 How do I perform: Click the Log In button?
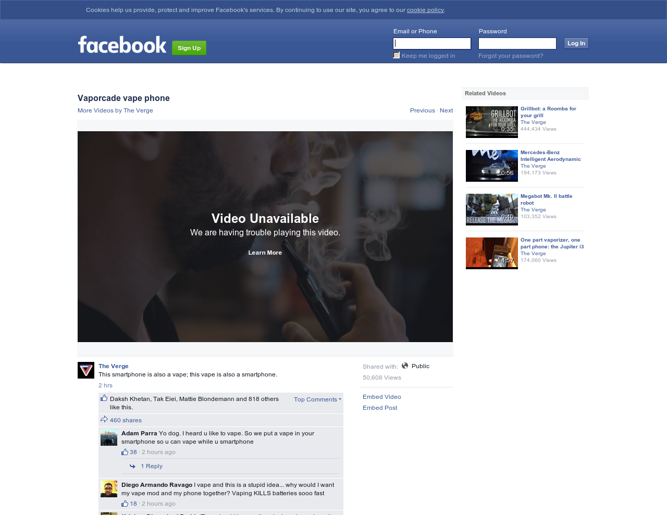576,43
